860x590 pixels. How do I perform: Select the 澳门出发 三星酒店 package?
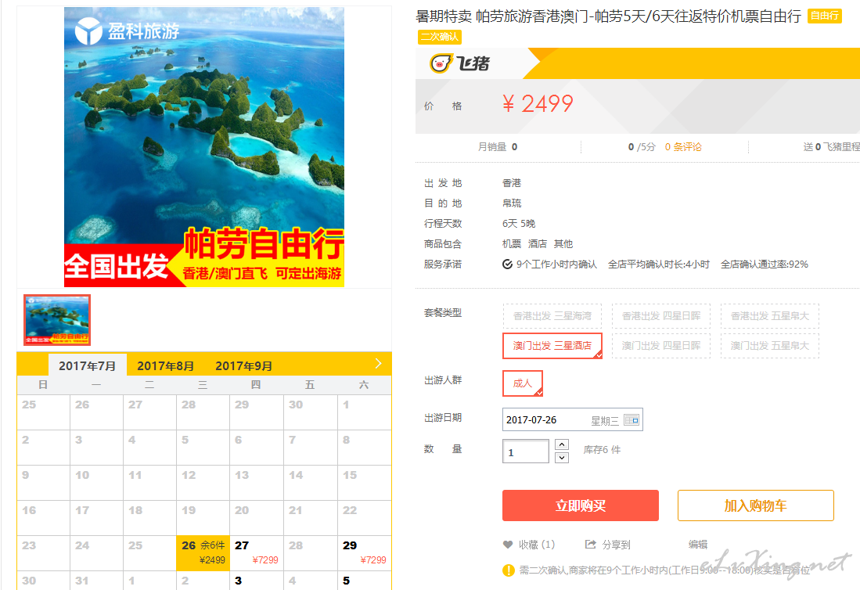coord(552,346)
